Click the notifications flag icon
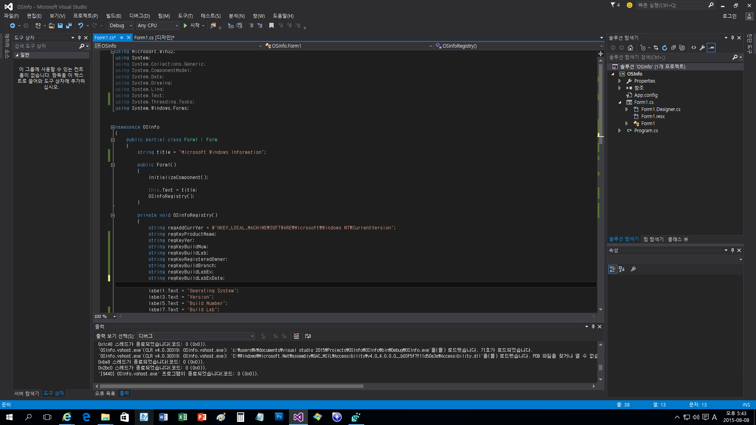The image size is (756, 425). 615,5
